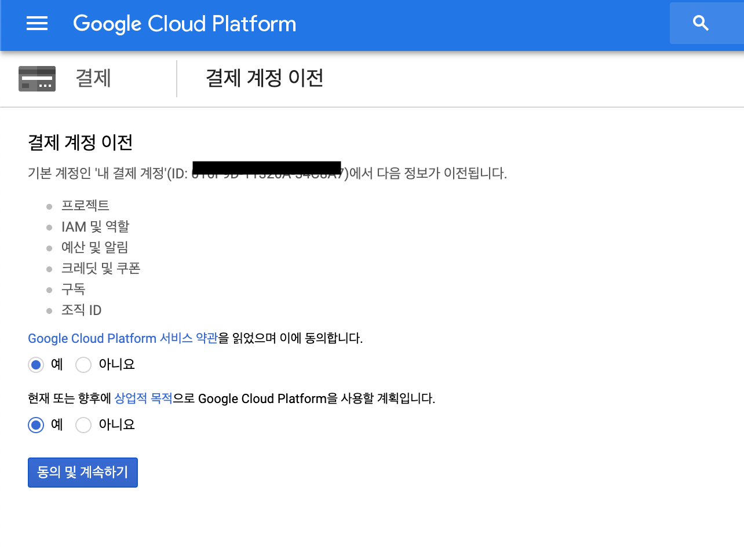Open the 결제 section header
Viewport: 744px width, 549px height.
point(93,78)
